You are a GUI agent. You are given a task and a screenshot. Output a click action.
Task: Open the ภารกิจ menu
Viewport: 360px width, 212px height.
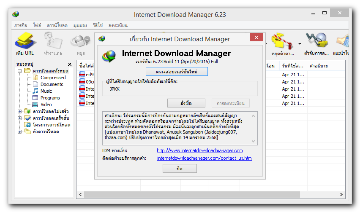tap(20, 25)
